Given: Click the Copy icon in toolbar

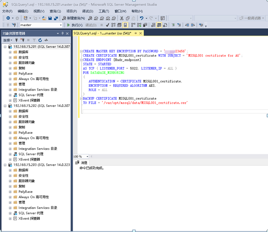Looking at the screenshot, I should pos(127,18).
